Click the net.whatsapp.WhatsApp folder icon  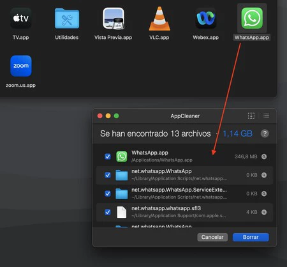(x=122, y=175)
